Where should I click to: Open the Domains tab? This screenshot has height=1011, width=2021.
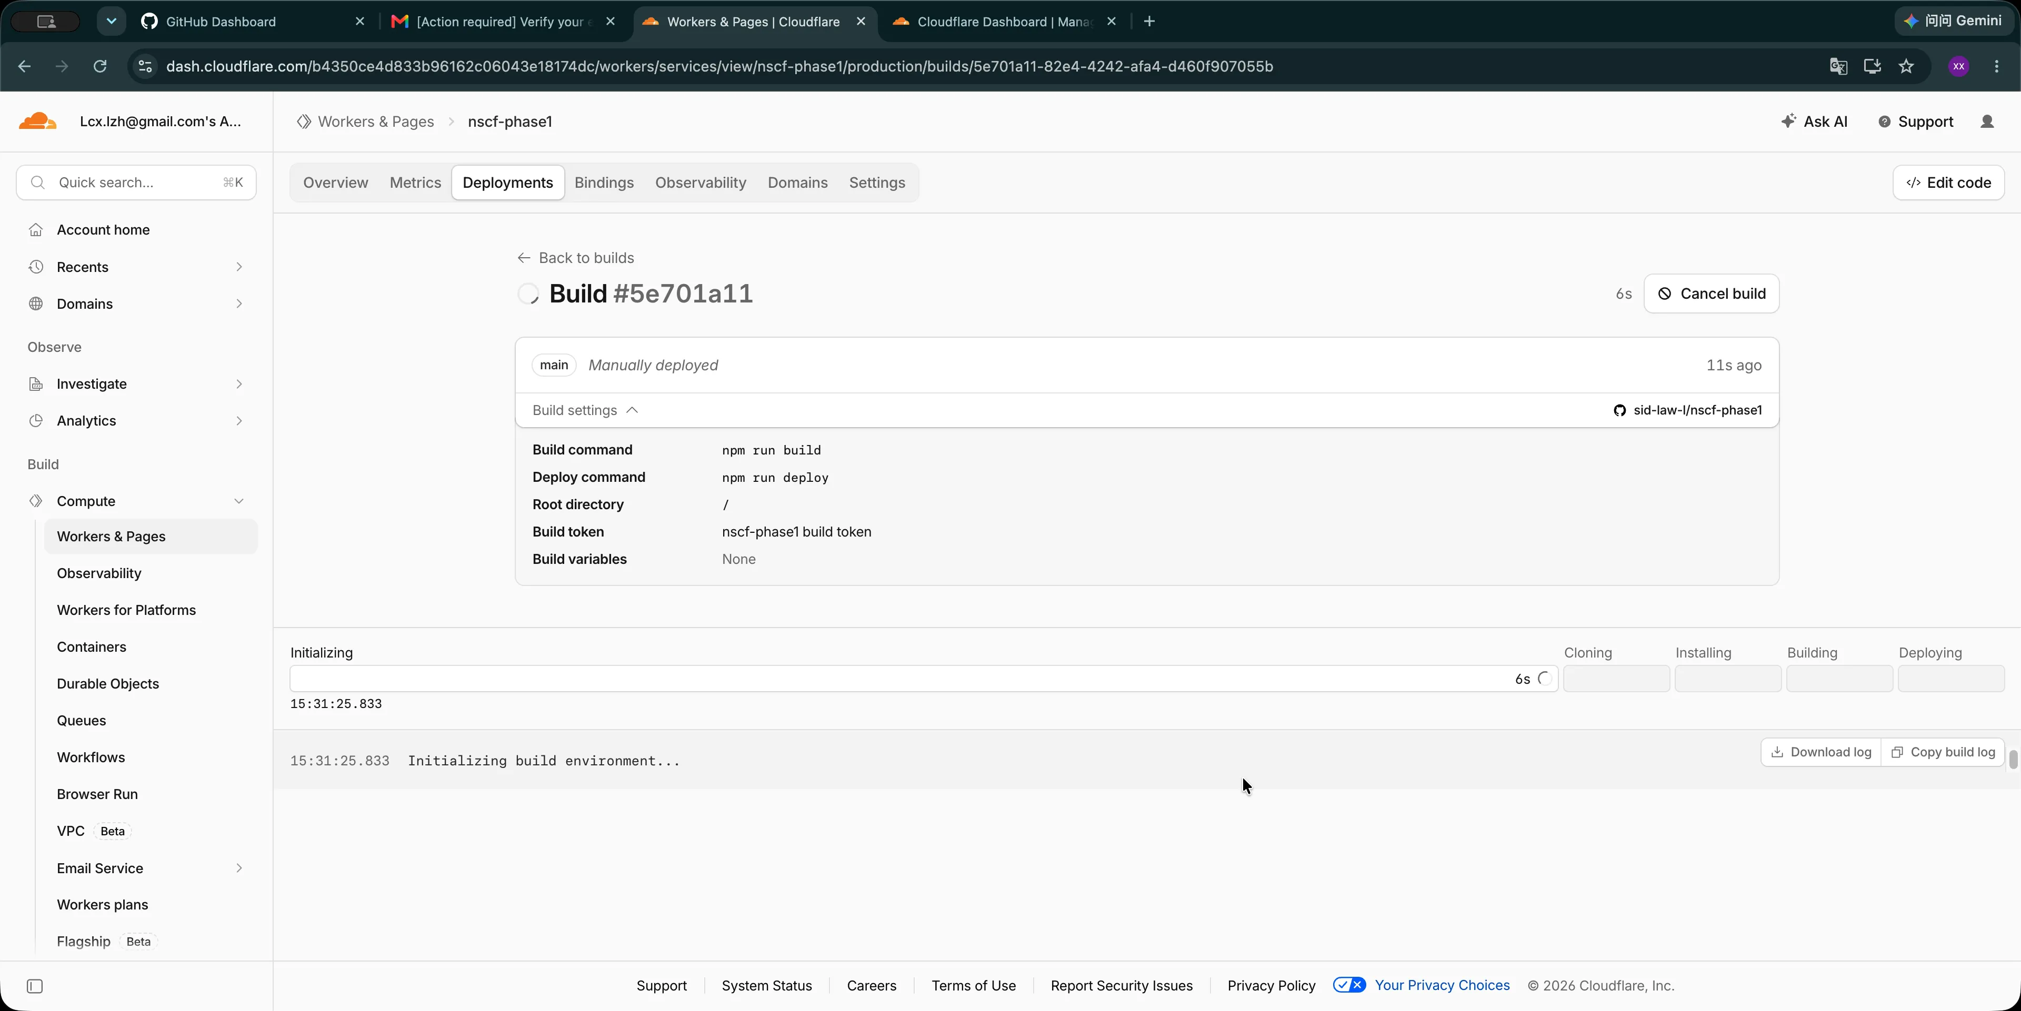(797, 183)
